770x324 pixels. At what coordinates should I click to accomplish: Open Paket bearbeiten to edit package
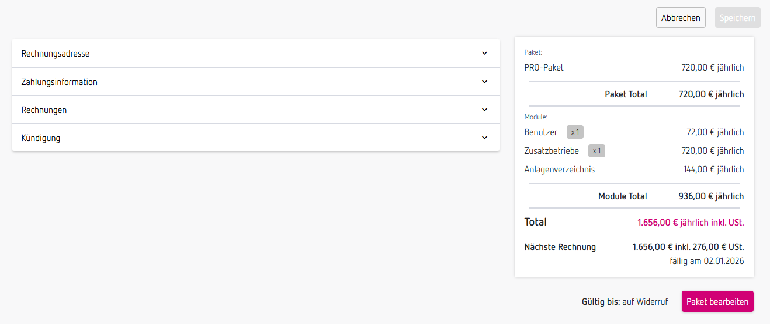pos(717,301)
